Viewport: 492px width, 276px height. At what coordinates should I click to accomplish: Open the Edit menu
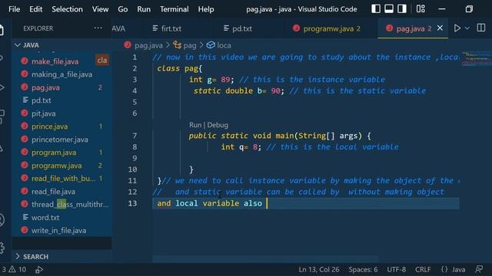36,9
